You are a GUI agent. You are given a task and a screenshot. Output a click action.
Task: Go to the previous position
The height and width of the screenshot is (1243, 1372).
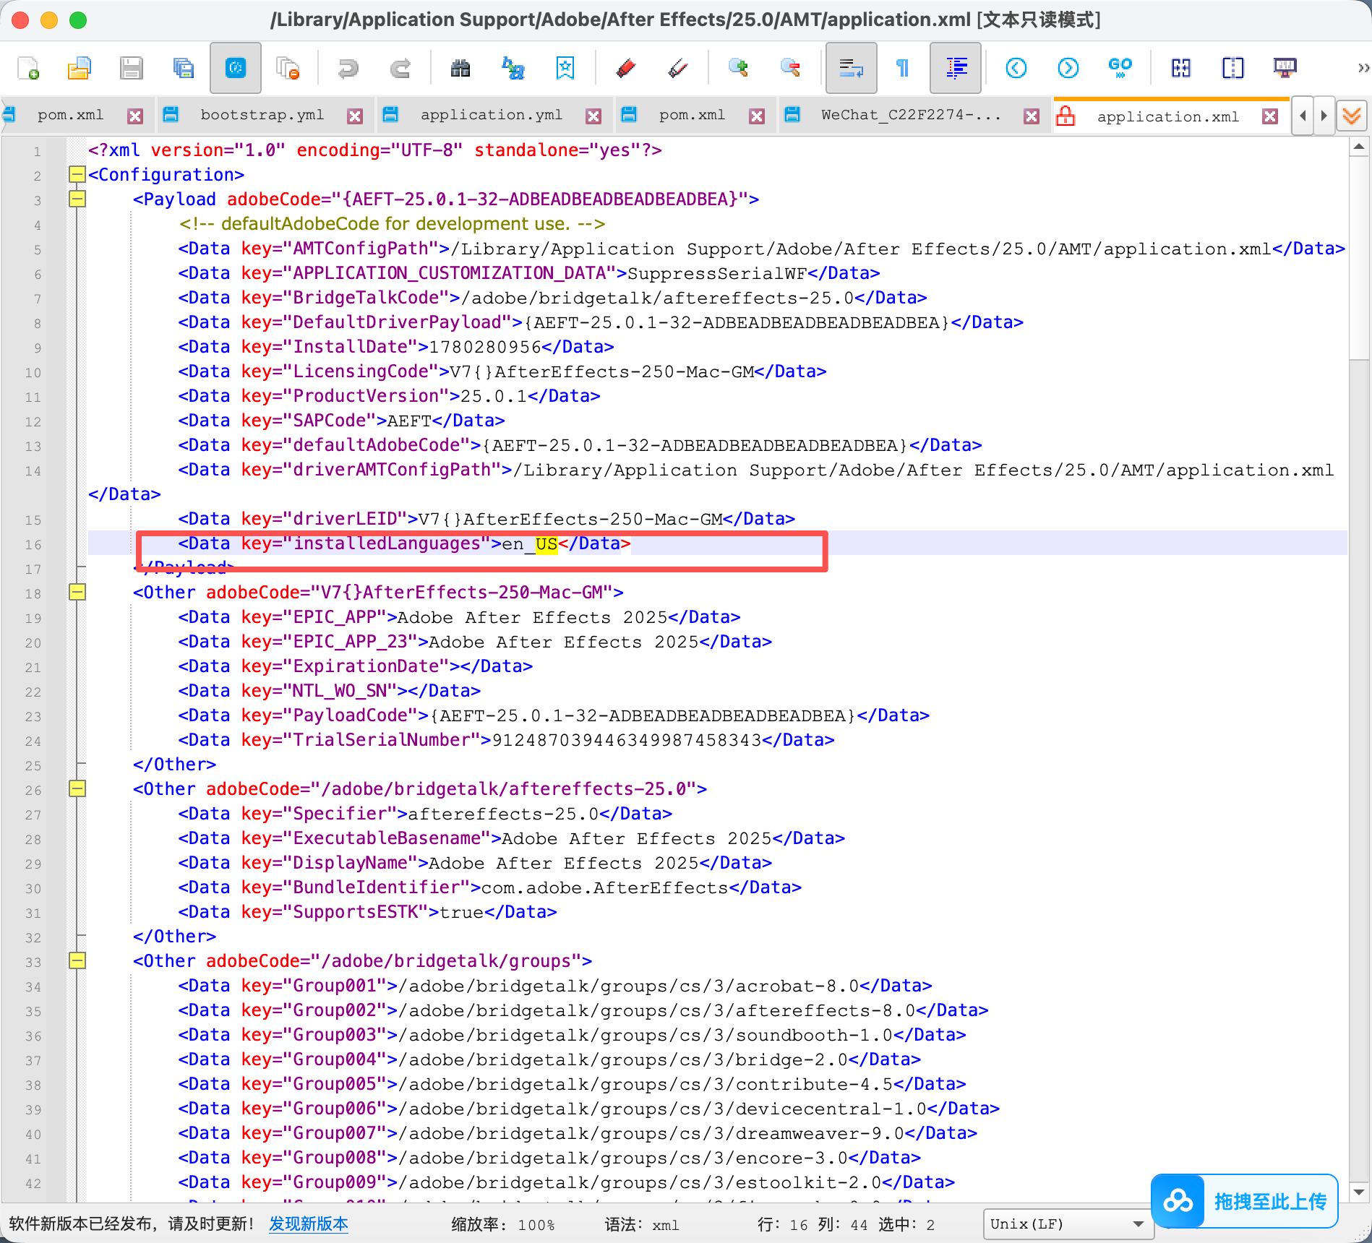[x=1016, y=68]
